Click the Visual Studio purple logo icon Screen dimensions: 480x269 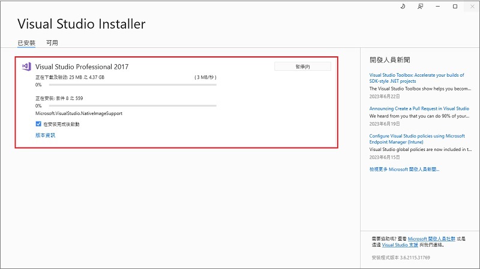[26, 67]
